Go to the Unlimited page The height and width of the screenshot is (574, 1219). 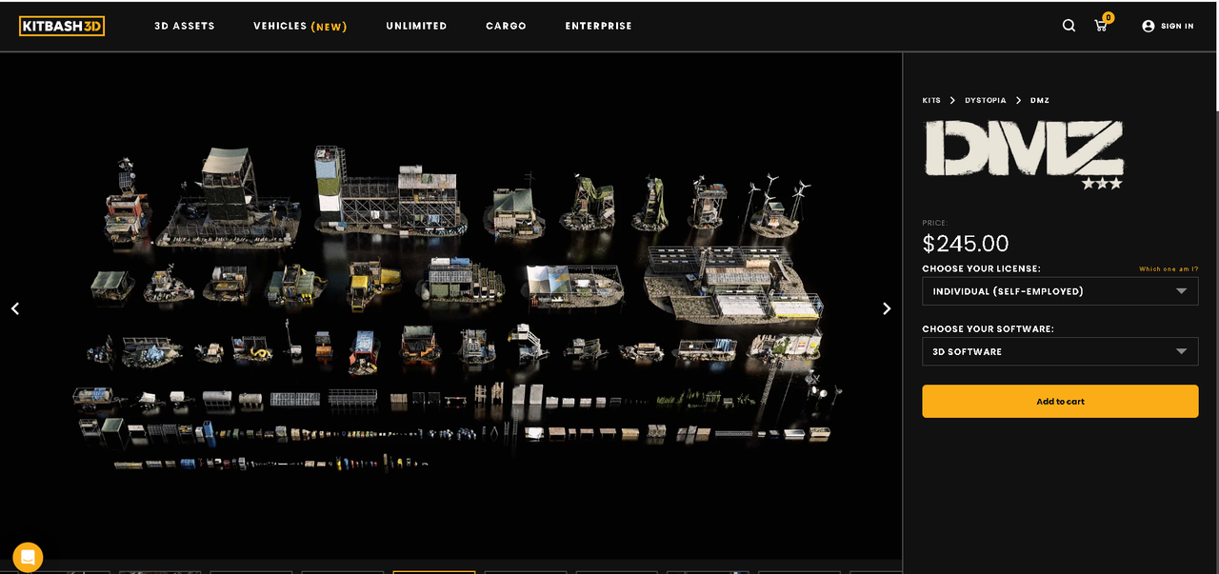[x=416, y=26]
